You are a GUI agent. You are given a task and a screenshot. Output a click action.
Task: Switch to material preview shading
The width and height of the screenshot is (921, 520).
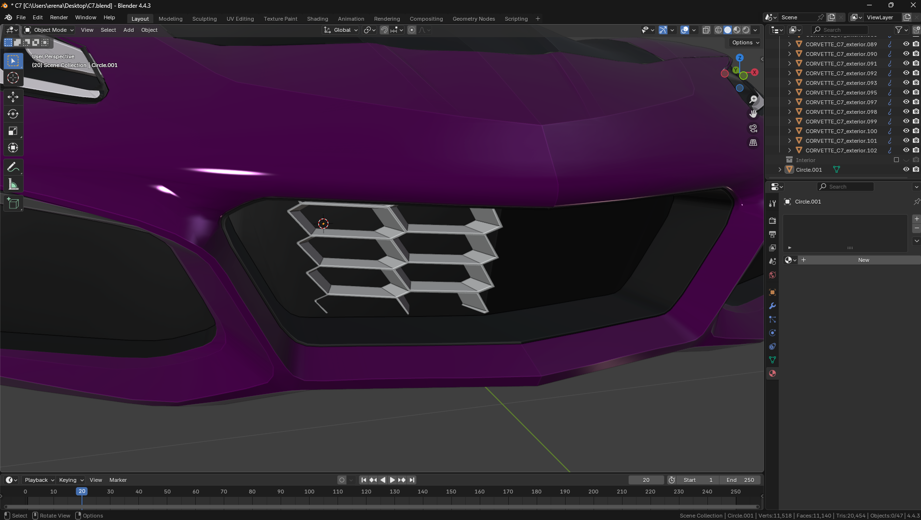[x=737, y=30]
